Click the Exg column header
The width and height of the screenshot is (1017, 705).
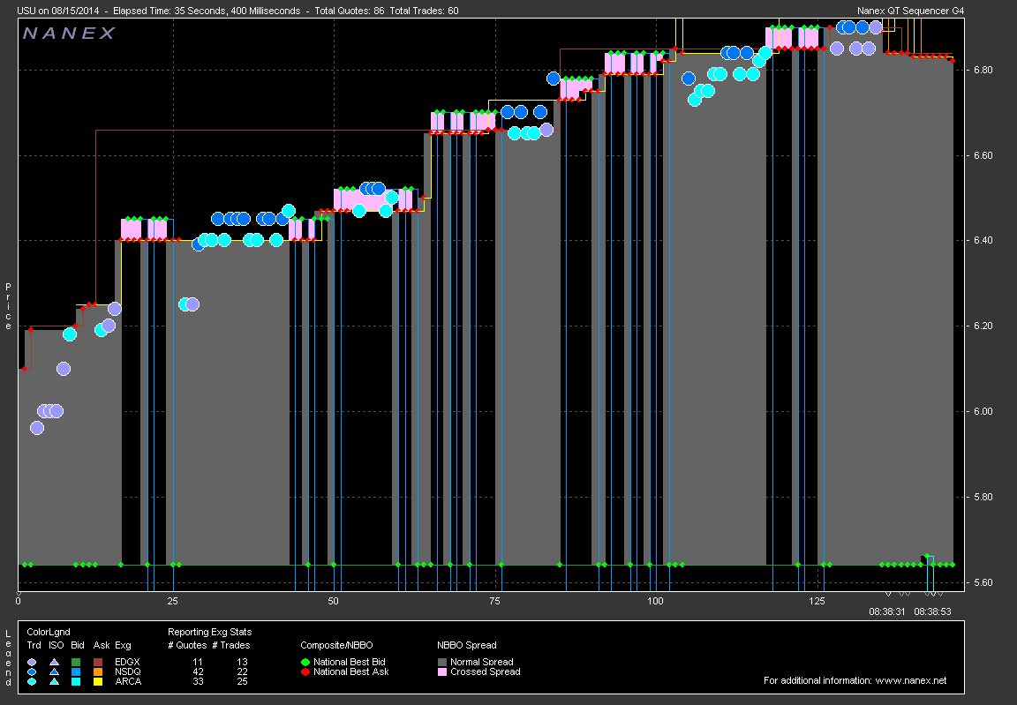point(123,645)
